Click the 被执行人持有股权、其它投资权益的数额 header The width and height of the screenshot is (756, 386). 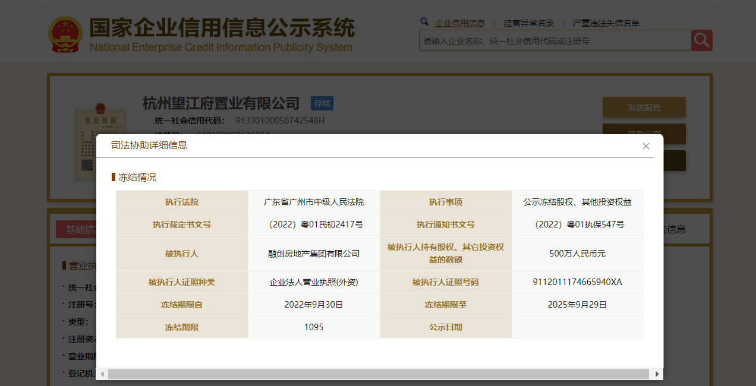446,253
